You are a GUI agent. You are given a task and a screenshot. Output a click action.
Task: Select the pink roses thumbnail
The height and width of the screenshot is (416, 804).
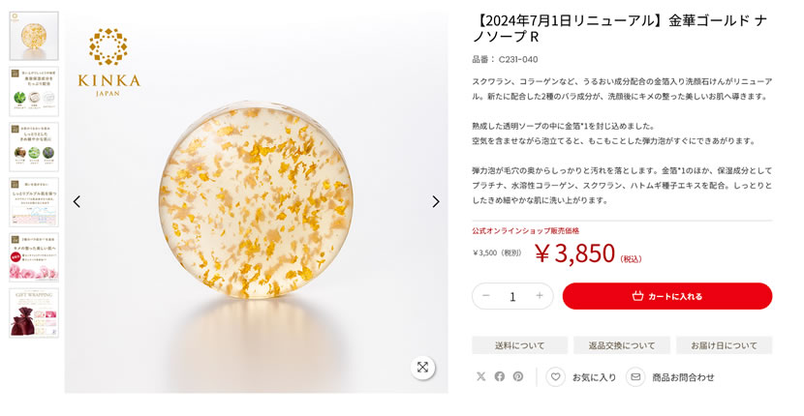(x=34, y=257)
